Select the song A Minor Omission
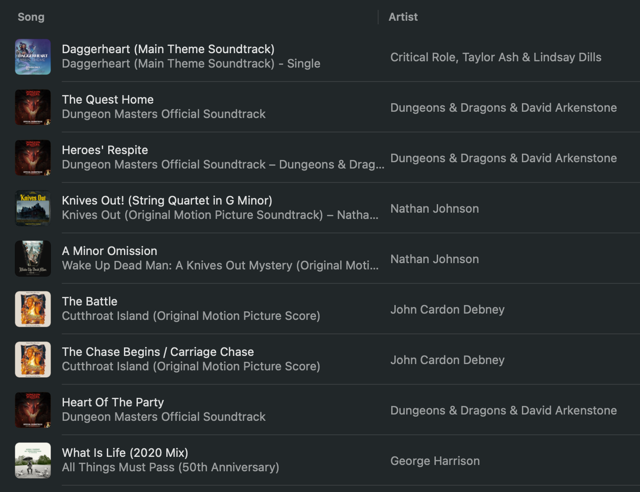Image resolution: width=640 pixels, height=492 pixels. (x=110, y=251)
